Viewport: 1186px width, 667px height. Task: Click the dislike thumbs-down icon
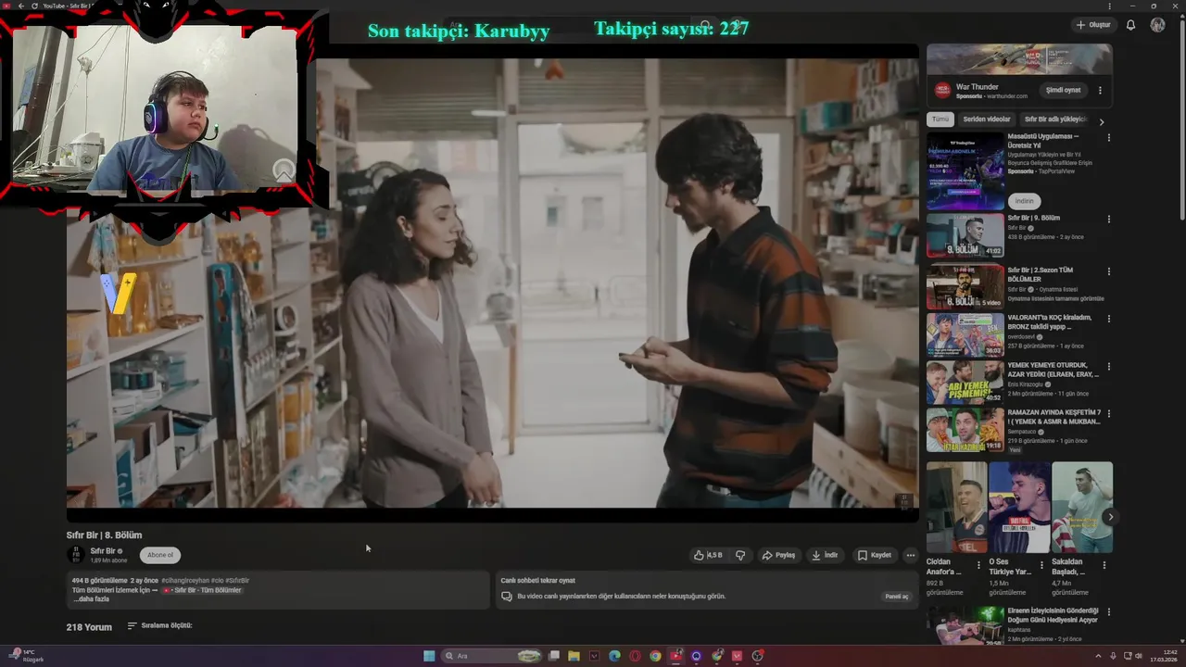740,555
